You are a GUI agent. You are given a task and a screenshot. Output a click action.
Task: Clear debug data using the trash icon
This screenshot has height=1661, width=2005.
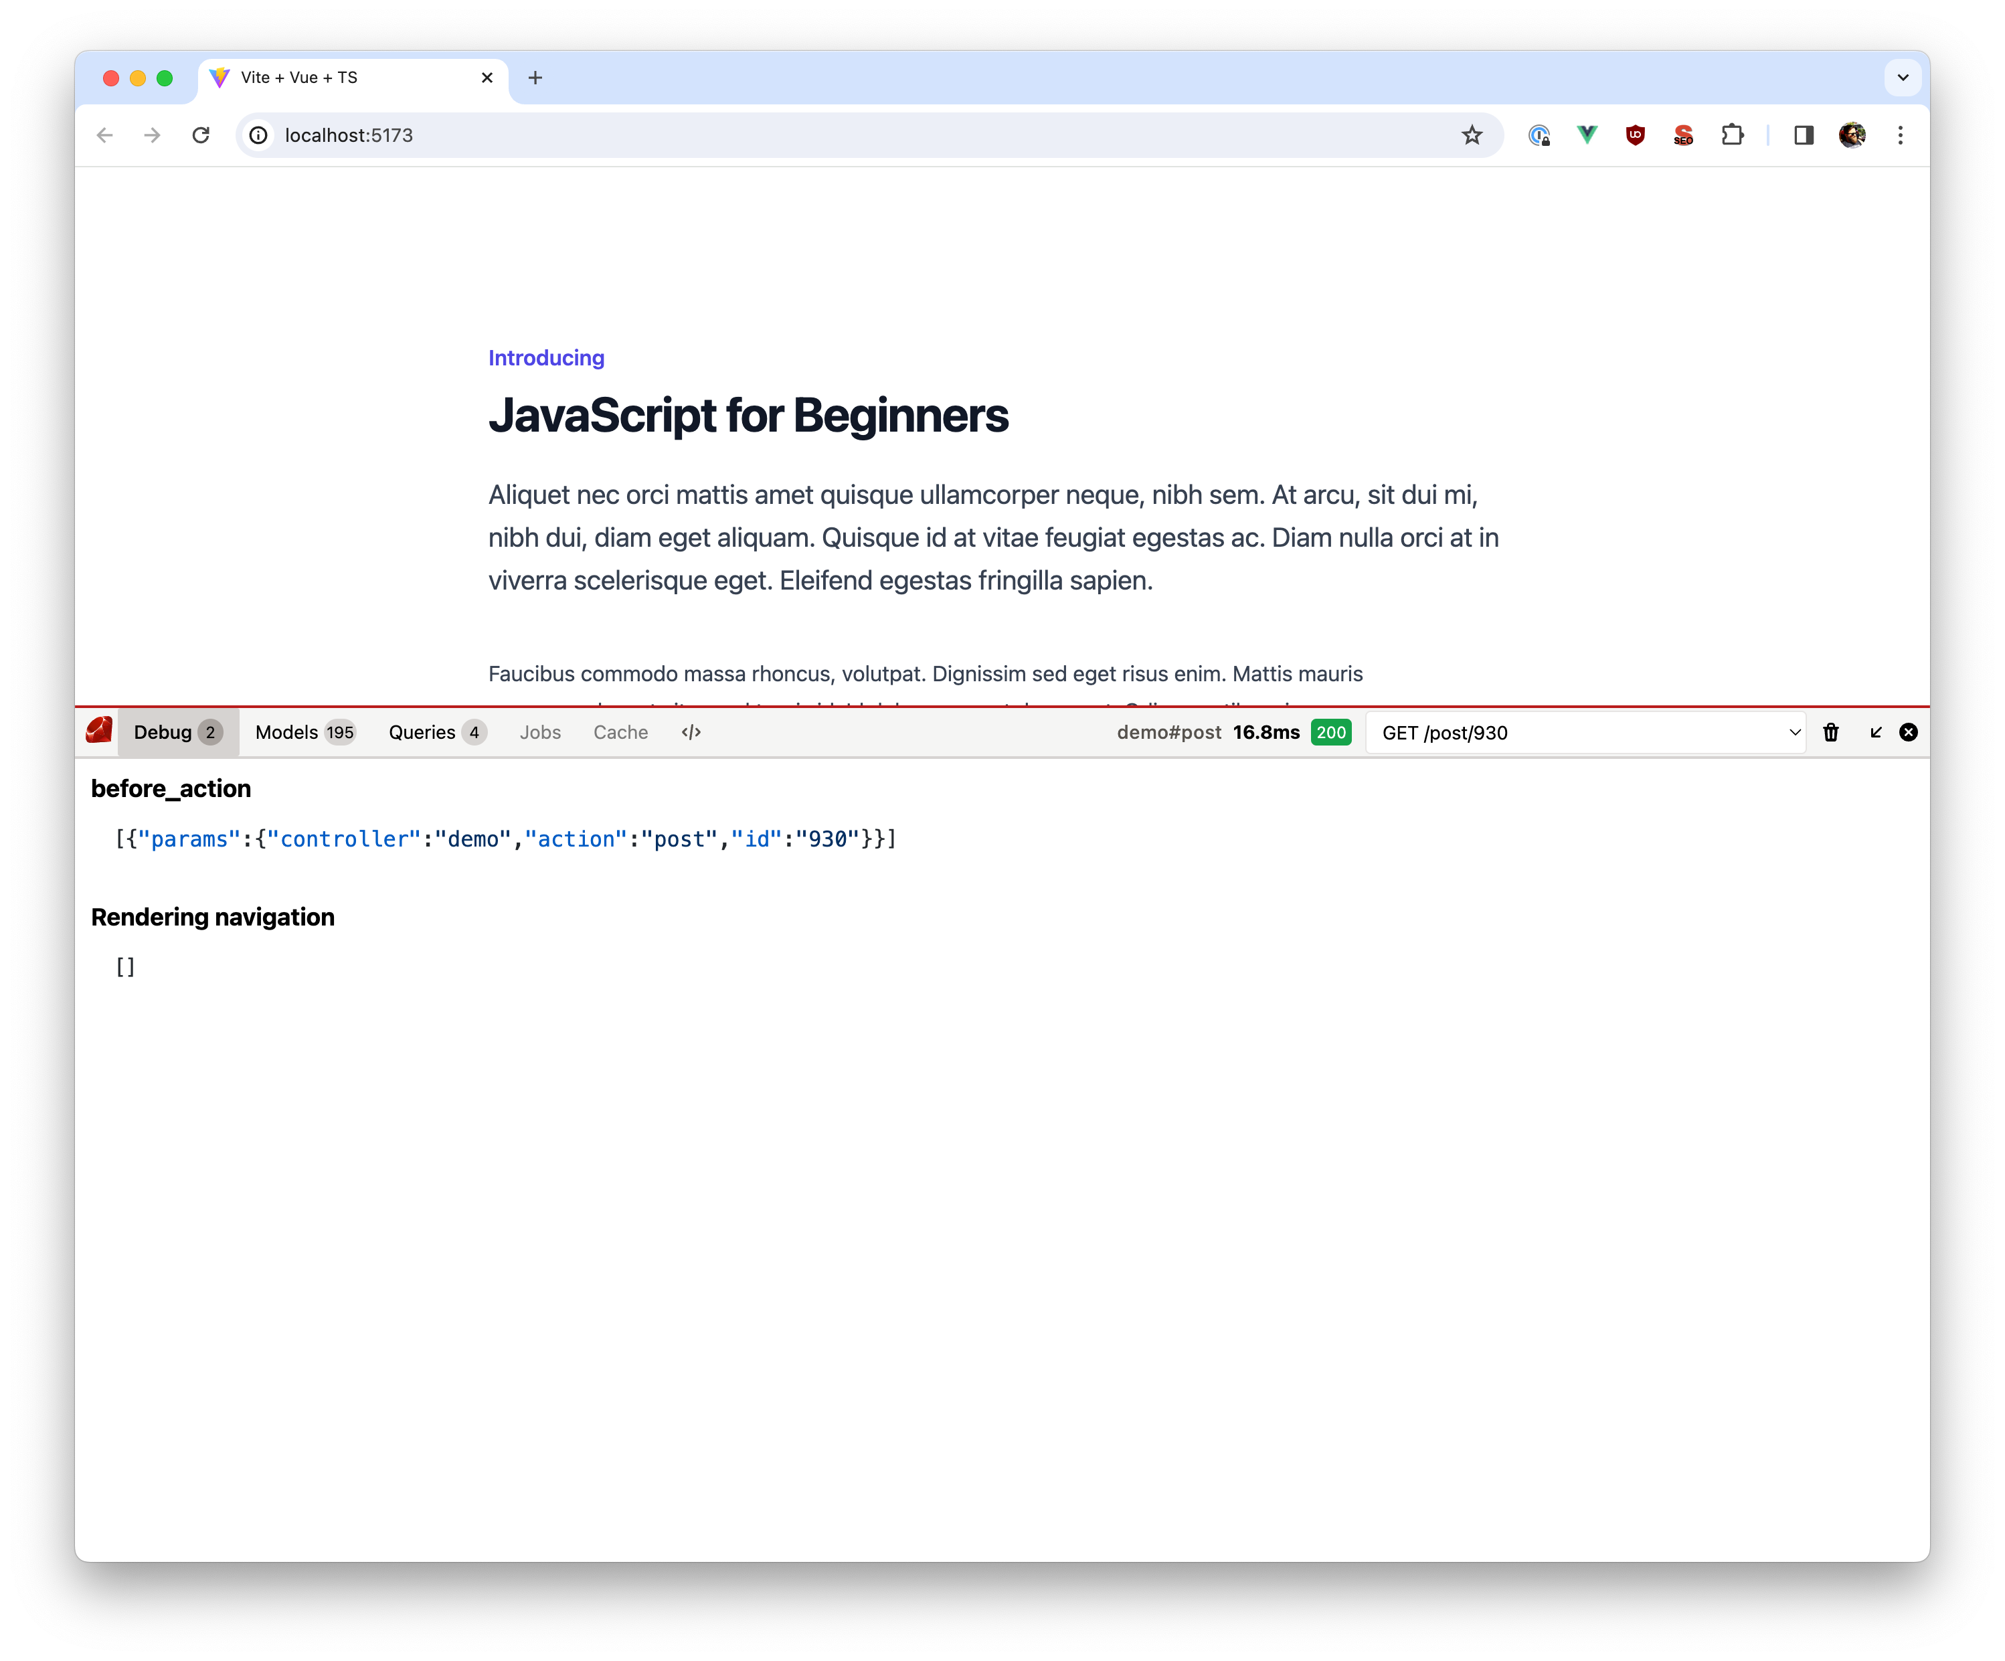[1831, 731]
